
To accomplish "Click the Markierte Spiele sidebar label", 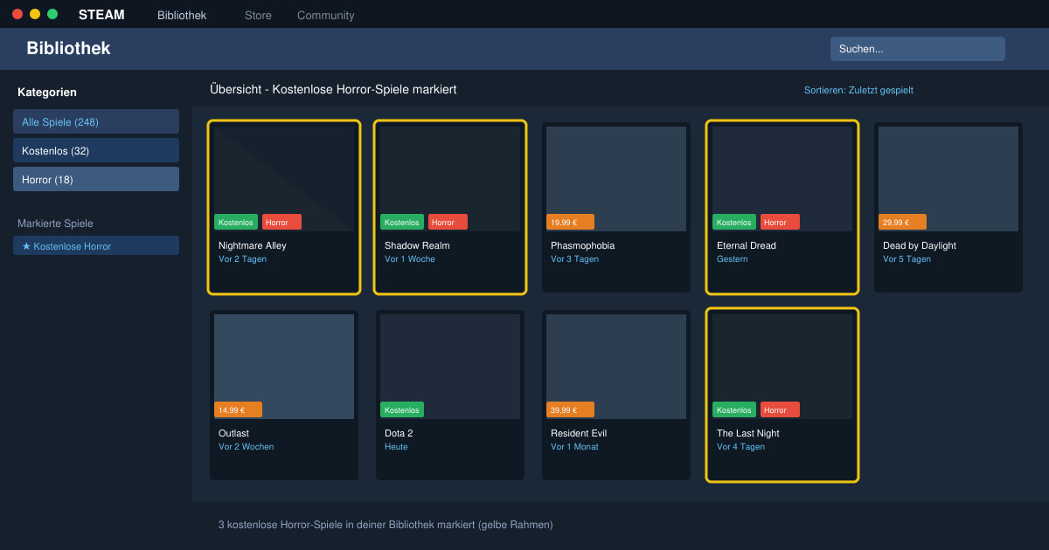I will tap(55, 223).
